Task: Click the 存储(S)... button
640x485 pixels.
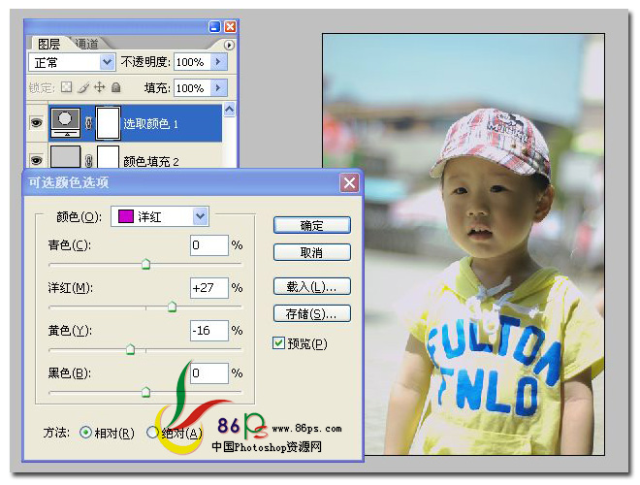Action: click(312, 313)
